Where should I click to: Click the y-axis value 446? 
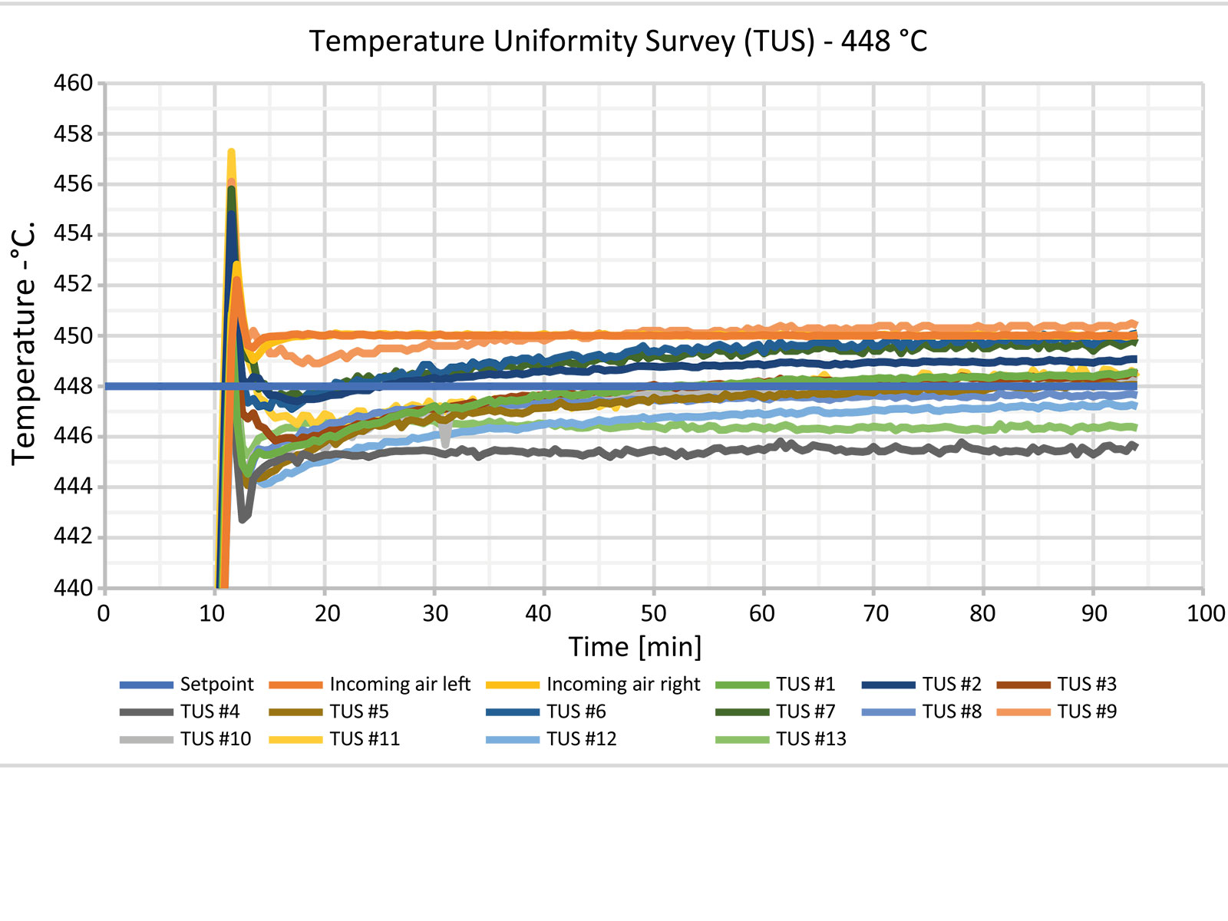pos(73,436)
